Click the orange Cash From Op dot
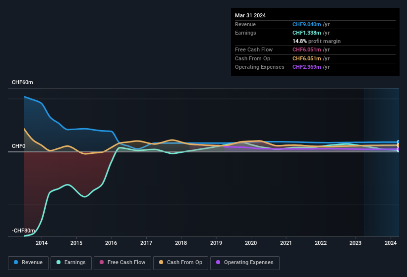Image resolution: width=407 pixels, height=277 pixels. (x=162, y=262)
